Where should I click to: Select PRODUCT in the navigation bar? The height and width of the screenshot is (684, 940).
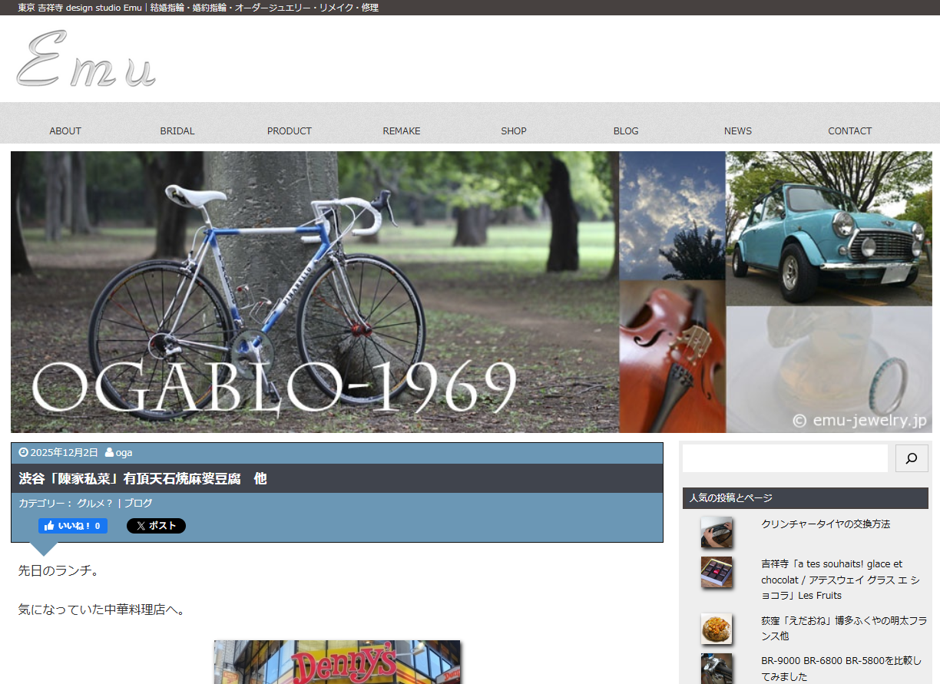pyautogui.click(x=290, y=131)
